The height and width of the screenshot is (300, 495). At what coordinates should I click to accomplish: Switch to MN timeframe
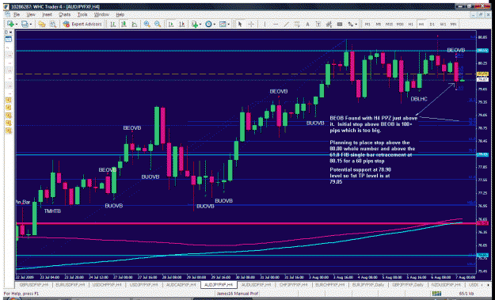tap(453, 25)
